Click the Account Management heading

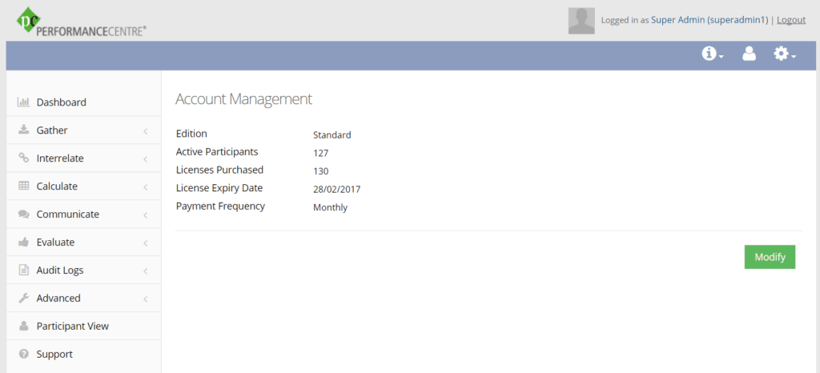pyautogui.click(x=243, y=98)
